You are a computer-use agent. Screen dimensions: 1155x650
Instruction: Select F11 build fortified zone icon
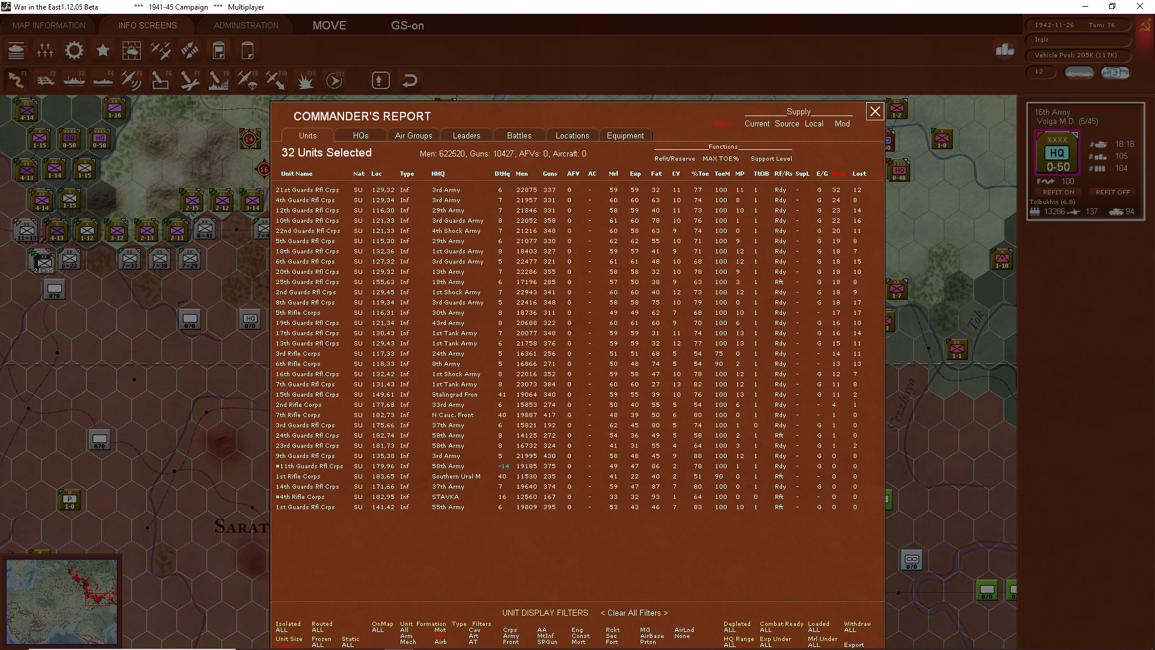(x=305, y=80)
